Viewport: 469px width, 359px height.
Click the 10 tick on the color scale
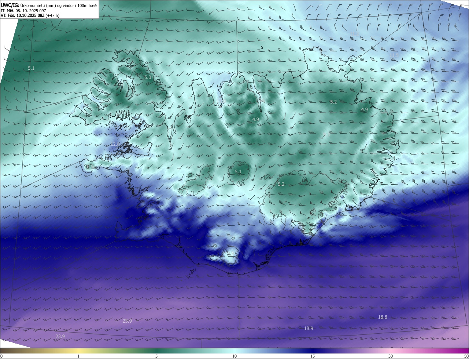point(234,356)
